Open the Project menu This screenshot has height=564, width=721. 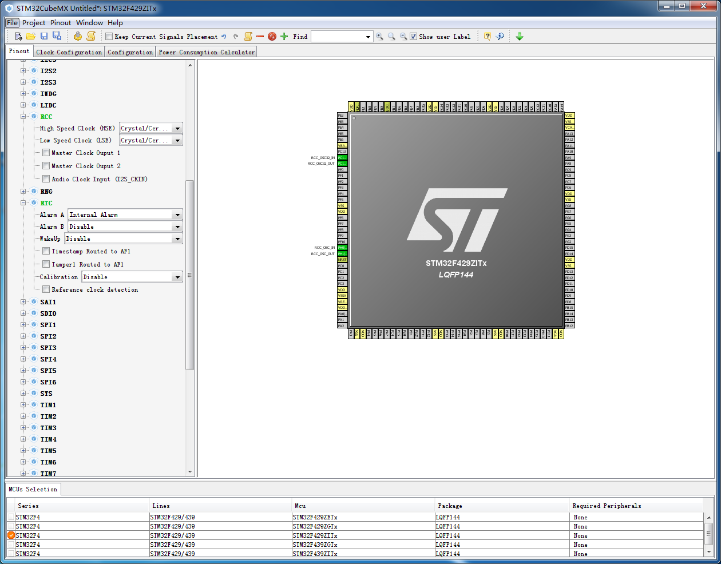[x=34, y=23]
